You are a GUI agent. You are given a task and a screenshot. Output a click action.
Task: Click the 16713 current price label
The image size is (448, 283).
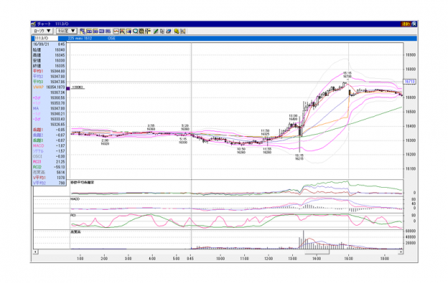(409, 82)
